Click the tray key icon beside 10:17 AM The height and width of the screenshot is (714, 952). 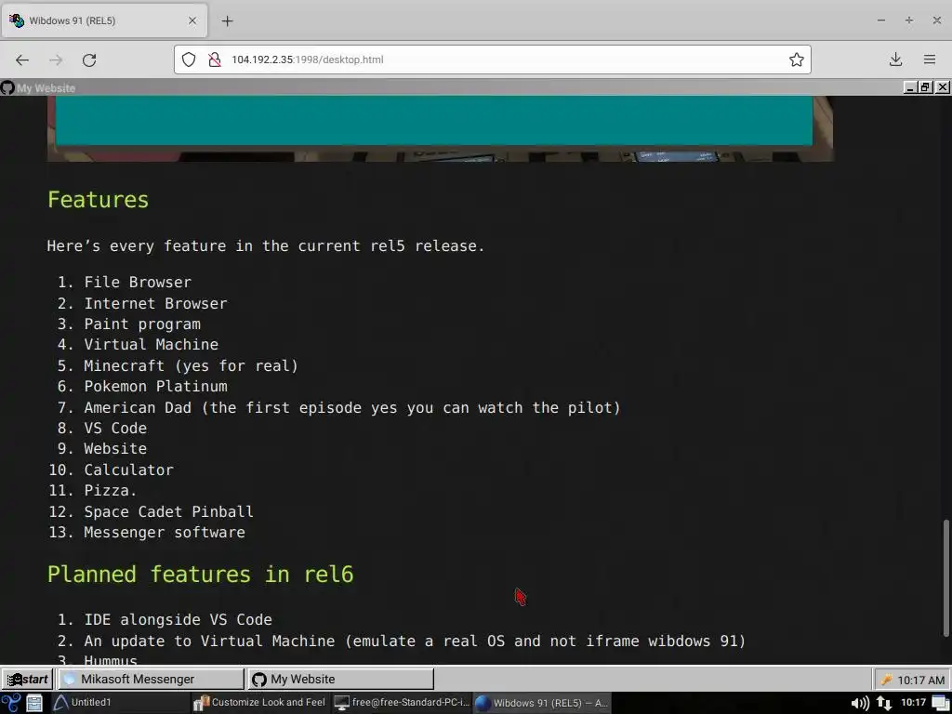point(886,680)
